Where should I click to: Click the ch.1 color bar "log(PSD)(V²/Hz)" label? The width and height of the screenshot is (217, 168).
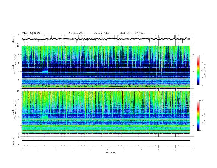(x=205, y=72)
